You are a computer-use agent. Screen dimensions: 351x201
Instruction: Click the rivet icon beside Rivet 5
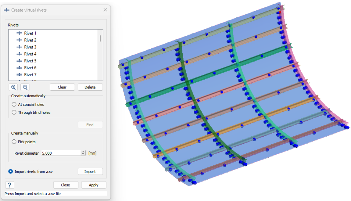point(19,61)
